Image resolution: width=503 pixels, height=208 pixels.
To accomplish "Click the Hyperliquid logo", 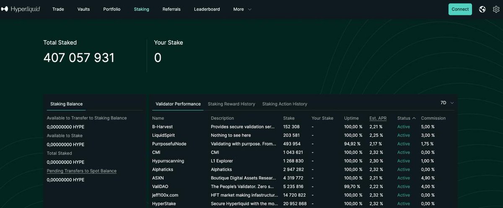I will tap(21, 9).
